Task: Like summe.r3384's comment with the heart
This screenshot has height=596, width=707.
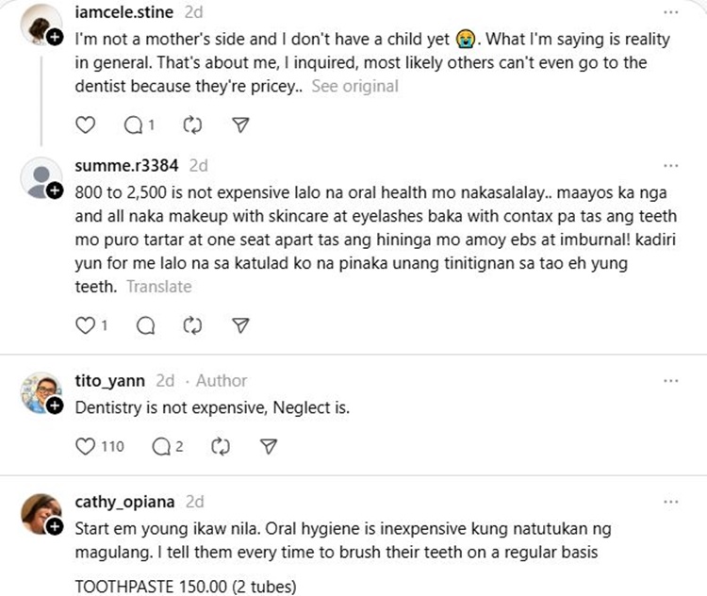Action: point(86,325)
